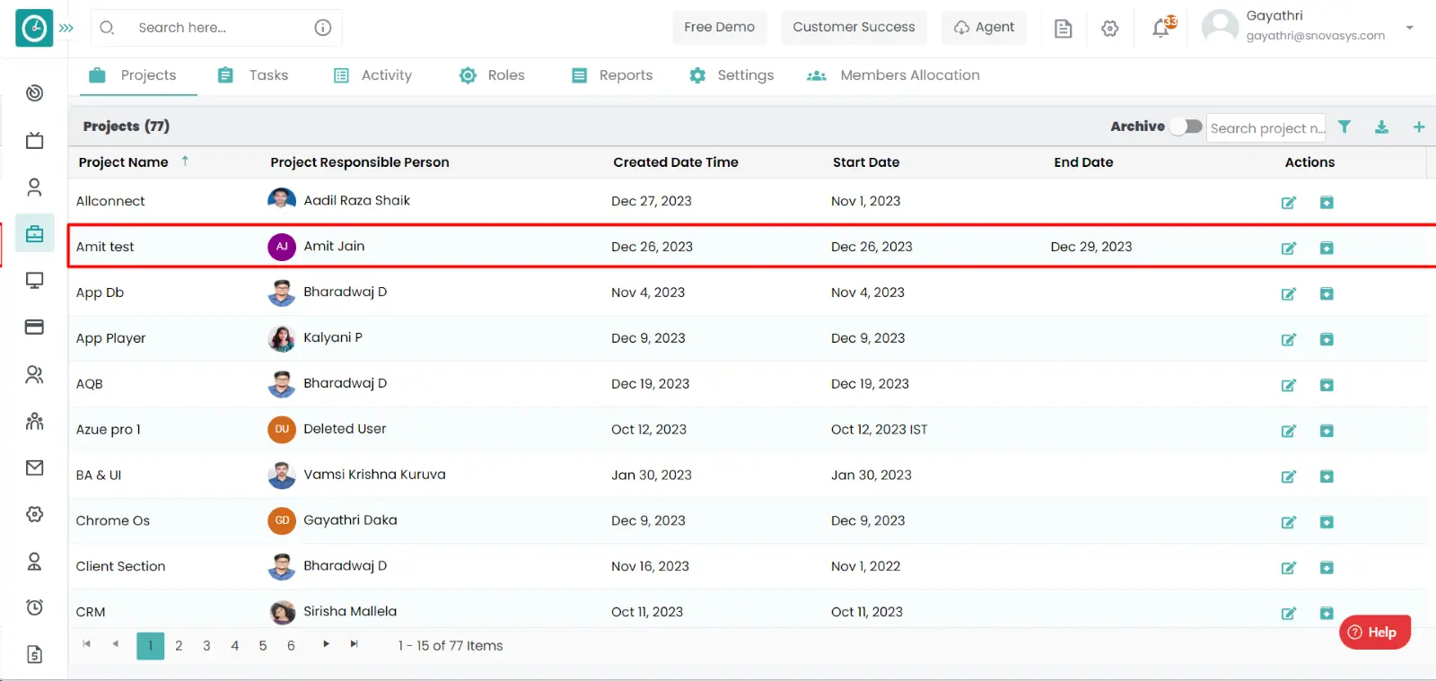
Task: Archive the Allconnect project
Action: click(1327, 202)
